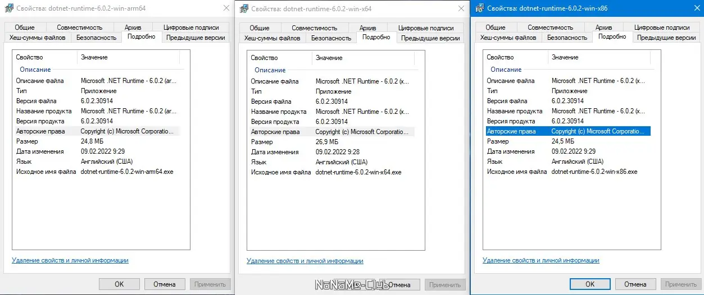Click Свойство column header in arm64 window
704x295 pixels.
point(44,57)
